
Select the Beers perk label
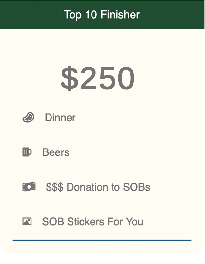[56, 152]
